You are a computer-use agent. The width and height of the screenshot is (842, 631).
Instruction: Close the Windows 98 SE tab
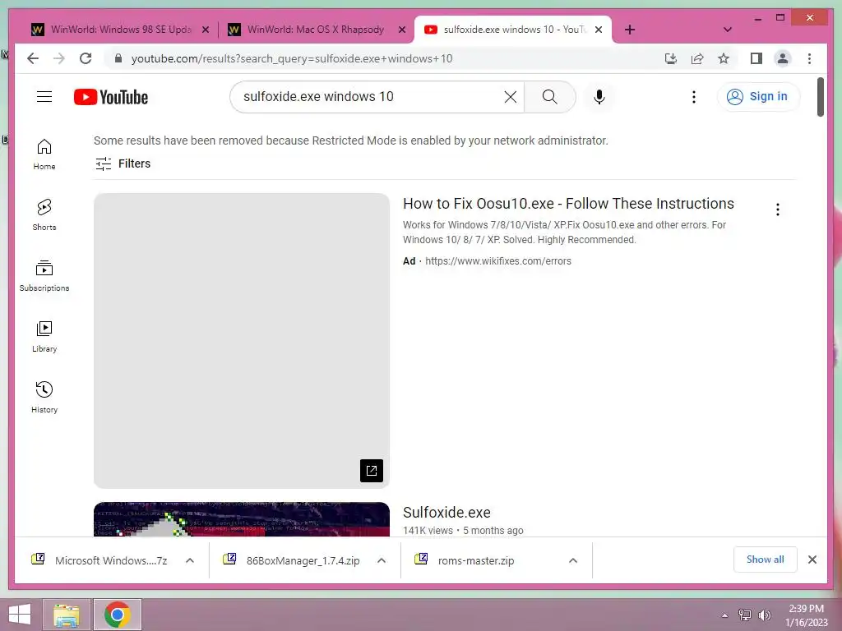click(x=205, y=30)
